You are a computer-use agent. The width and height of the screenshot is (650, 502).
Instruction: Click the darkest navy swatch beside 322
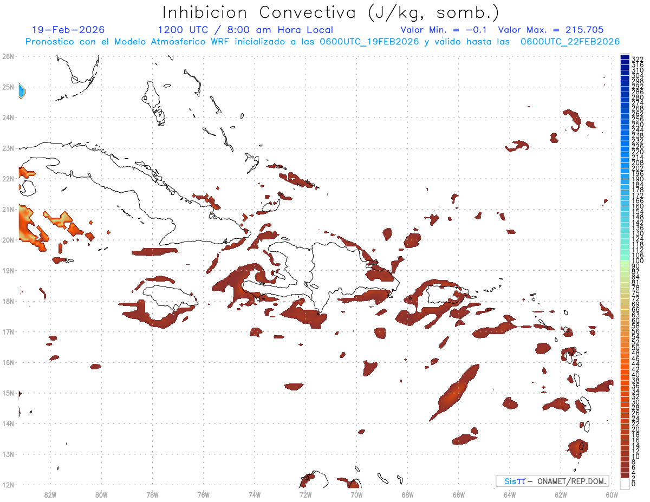pyautogui.click(x=625, y=58)
